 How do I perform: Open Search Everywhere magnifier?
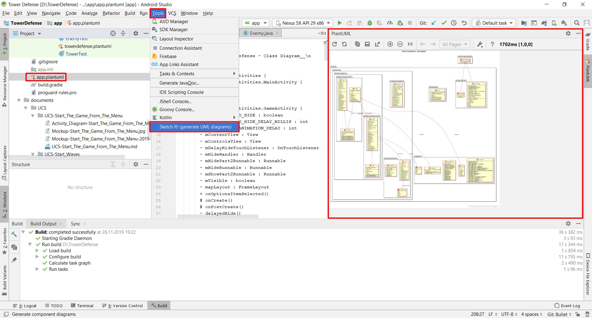[x=577, y=23]
